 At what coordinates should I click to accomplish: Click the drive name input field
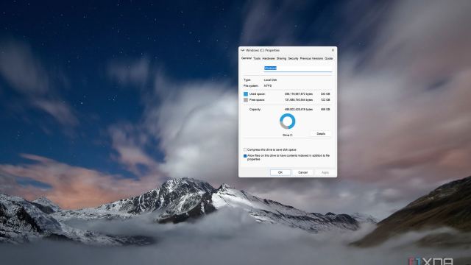click(x=298, y=68)
